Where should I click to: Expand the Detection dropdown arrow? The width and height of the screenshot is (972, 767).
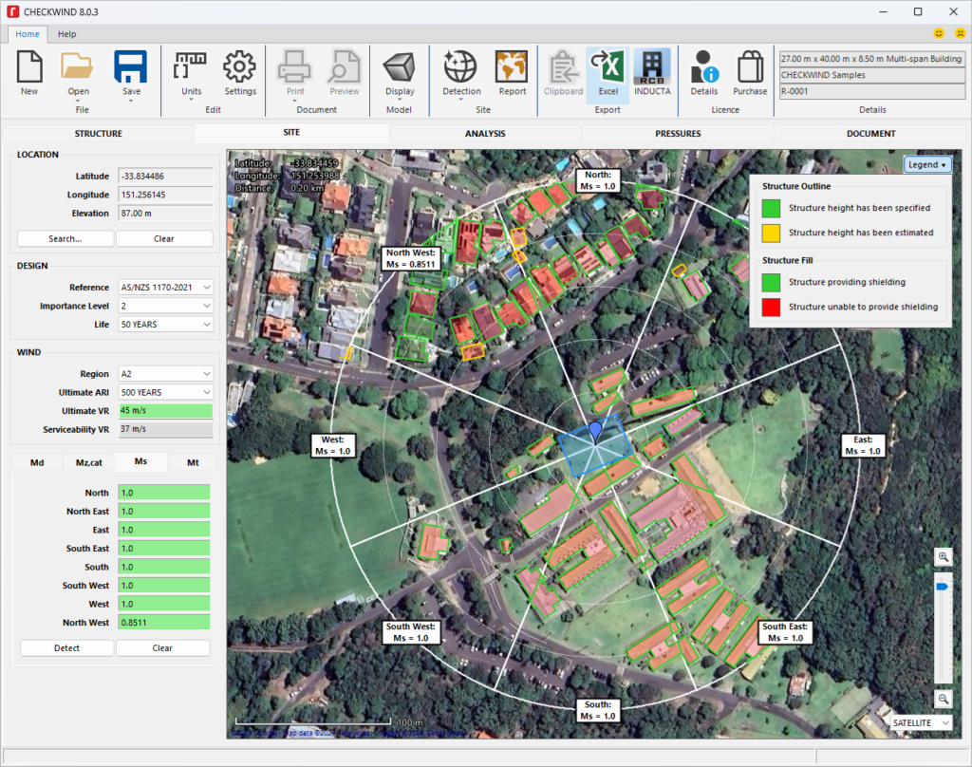point(460,101)
